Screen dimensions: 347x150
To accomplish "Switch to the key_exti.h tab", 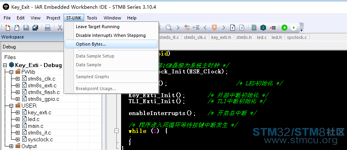I will [221, 37].
